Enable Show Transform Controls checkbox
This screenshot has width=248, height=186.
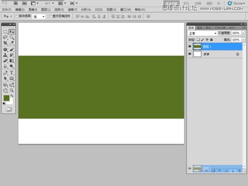click(51, 16)
